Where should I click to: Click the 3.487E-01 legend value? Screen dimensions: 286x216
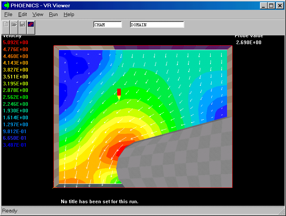(x=15, y=145)
